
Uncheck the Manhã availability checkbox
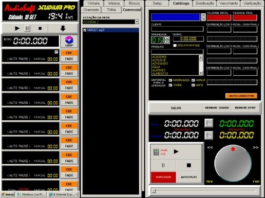coord(193,80)
